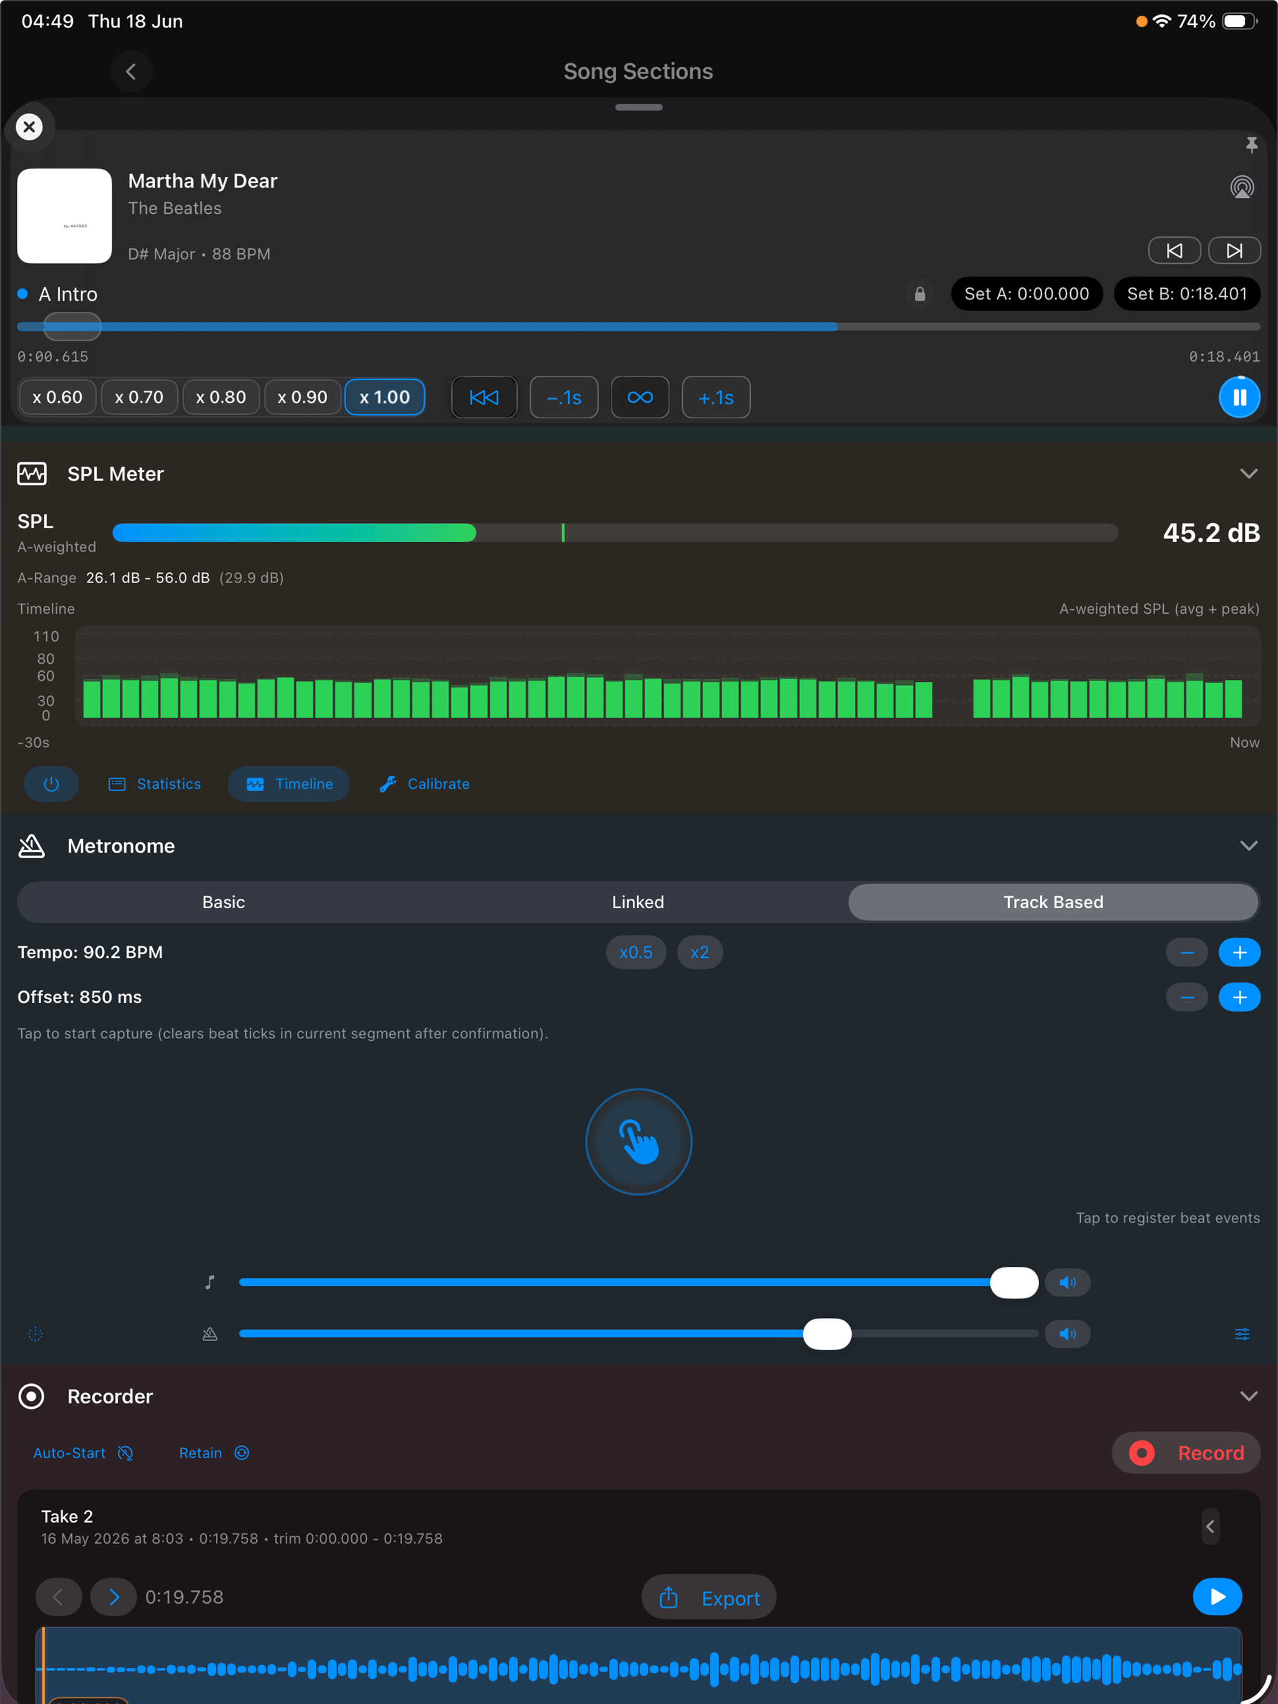Jump forward 0.1 seconds
The image size is (1278, 1704).
(716, 397)
